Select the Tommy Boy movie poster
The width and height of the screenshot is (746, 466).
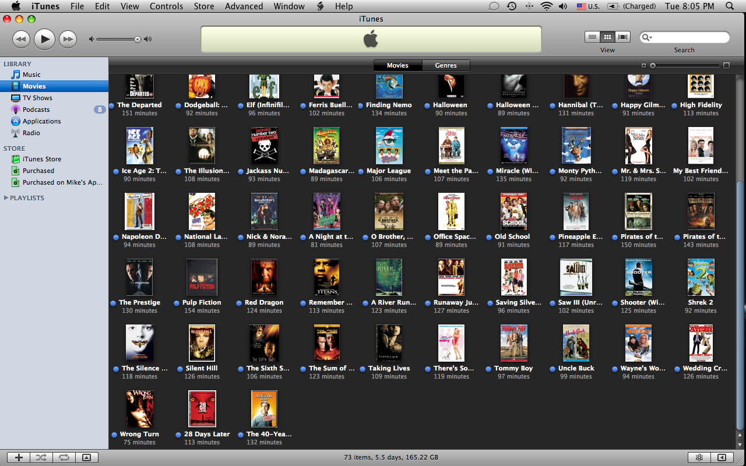click(x=513, y=343)
